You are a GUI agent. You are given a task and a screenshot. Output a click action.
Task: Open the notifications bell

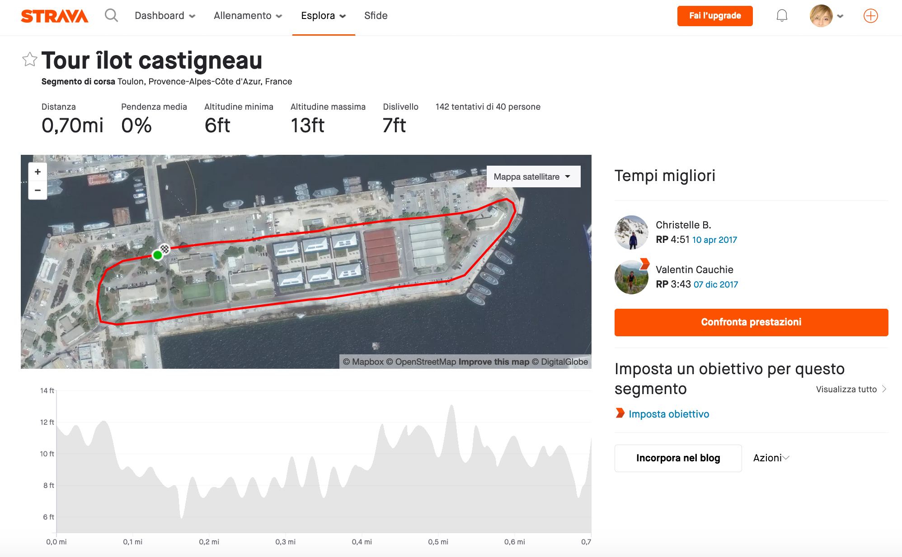point(782,16)
